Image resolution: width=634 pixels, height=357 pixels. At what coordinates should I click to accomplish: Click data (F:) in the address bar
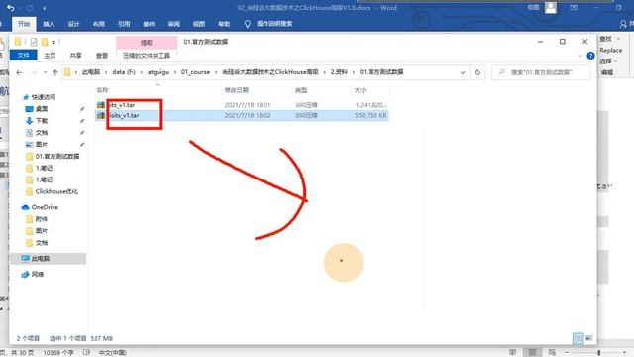pyautogui.click(x=123, y=72)
